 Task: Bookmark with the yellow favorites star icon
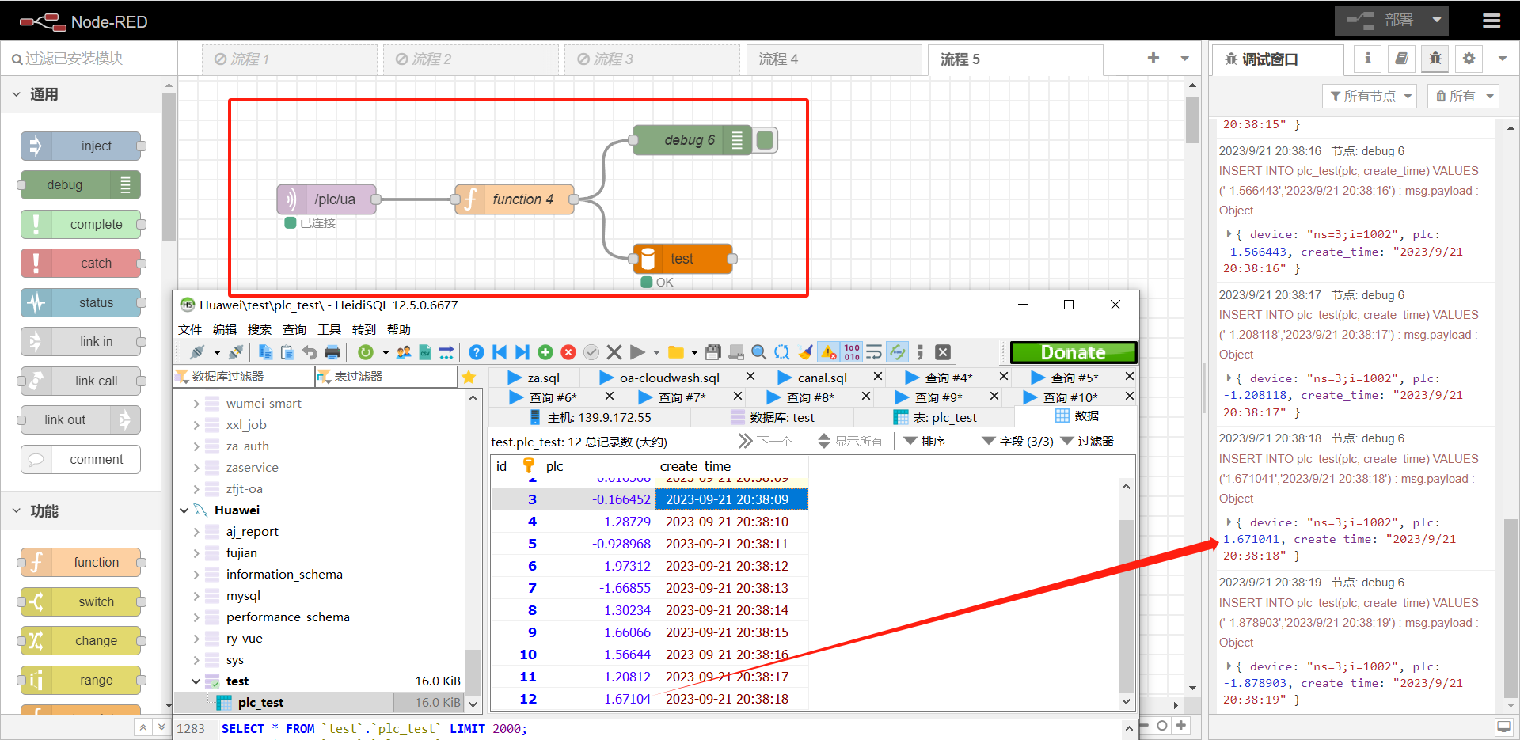pos(469,377)
